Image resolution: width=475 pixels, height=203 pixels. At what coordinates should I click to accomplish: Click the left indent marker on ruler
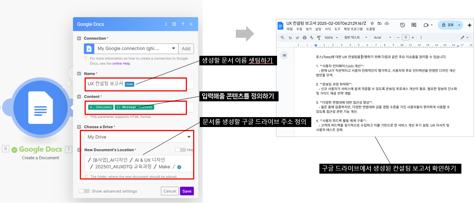click(x=316, y=46)
